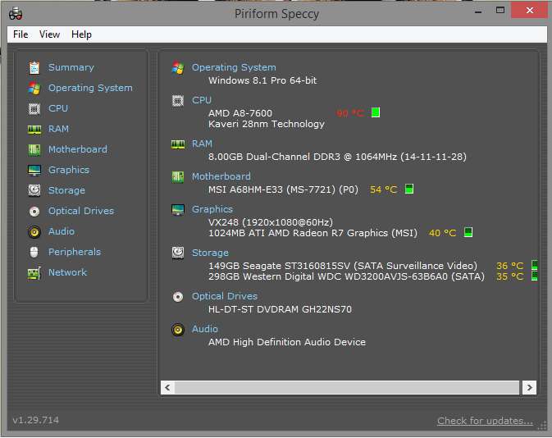This screenshot has width=552, height=438.
Task: Click the horizontal scrollbar left arrow
Action: (167, 388)
